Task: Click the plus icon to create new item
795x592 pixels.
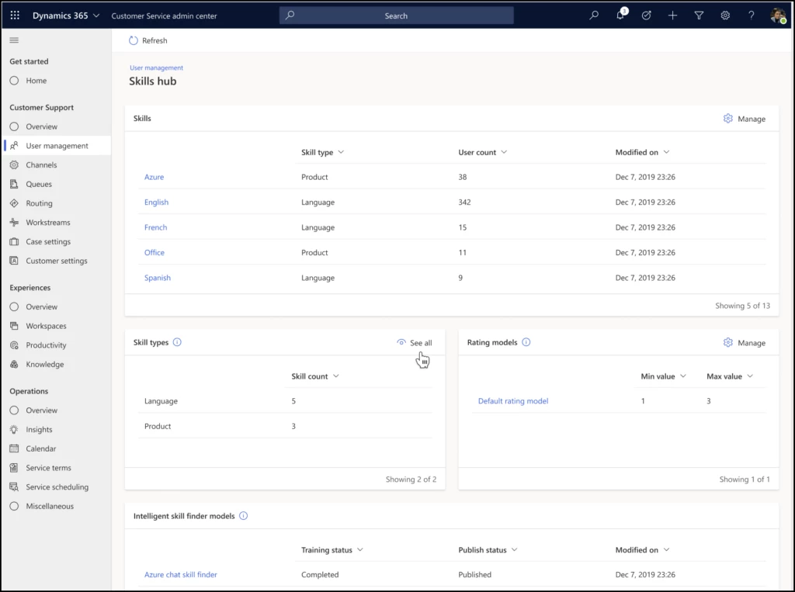Action: tap(672, 15)
